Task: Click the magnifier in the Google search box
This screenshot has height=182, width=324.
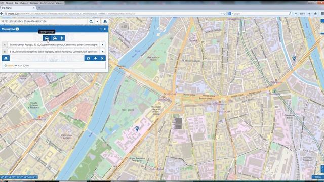Action: (x=290, y=14)
